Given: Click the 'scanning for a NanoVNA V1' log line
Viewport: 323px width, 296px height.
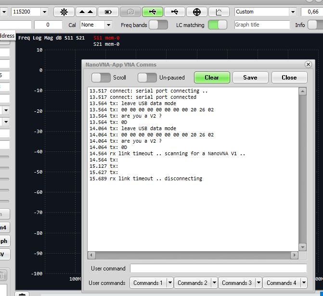Looking at the screenshot, I should click(x=167, y=153).
